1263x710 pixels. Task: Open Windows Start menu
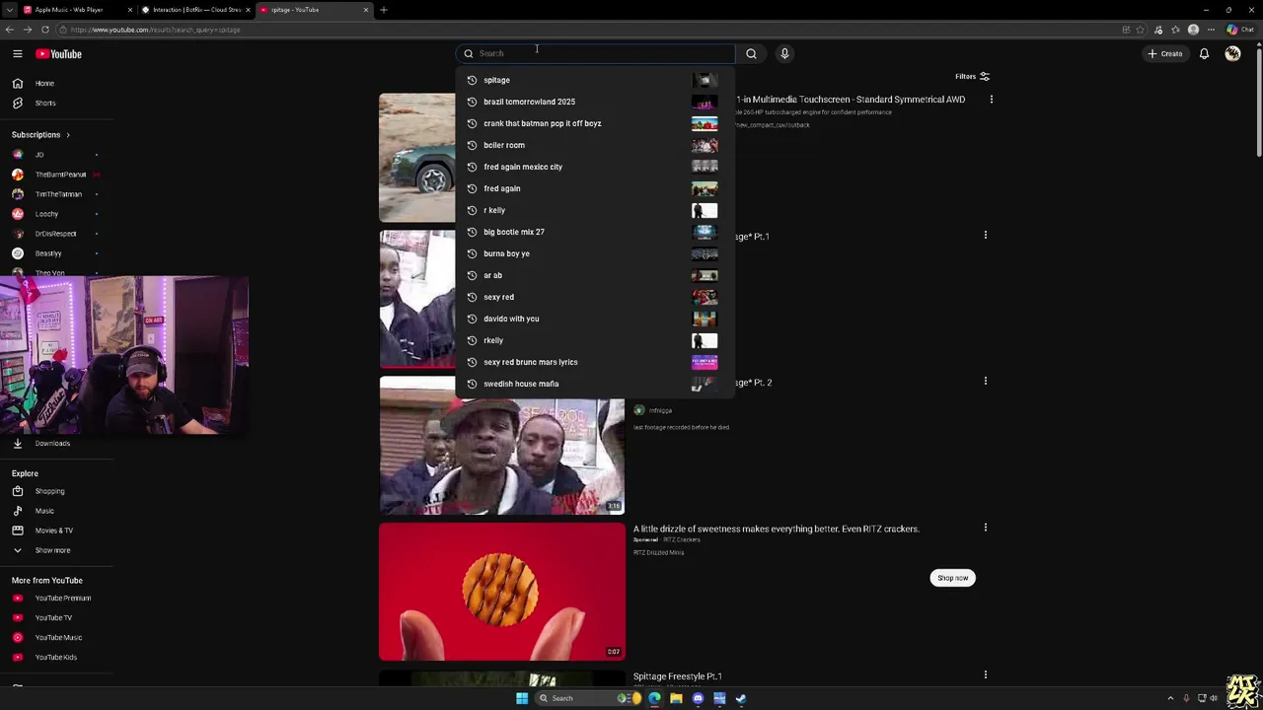tap(522, 698)
